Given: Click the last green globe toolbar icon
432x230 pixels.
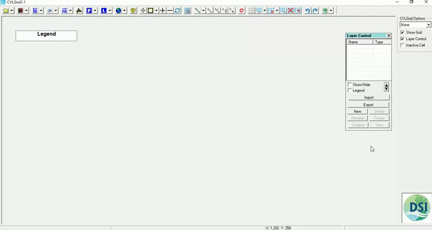Looking at the screenshot, I should coord(325,11).
